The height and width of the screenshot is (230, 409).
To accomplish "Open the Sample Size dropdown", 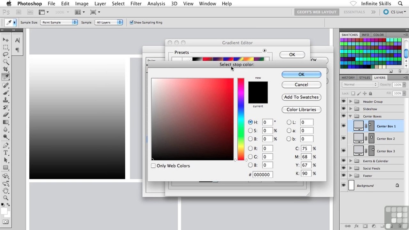I will pyautogui.click(x=58, y=22).
